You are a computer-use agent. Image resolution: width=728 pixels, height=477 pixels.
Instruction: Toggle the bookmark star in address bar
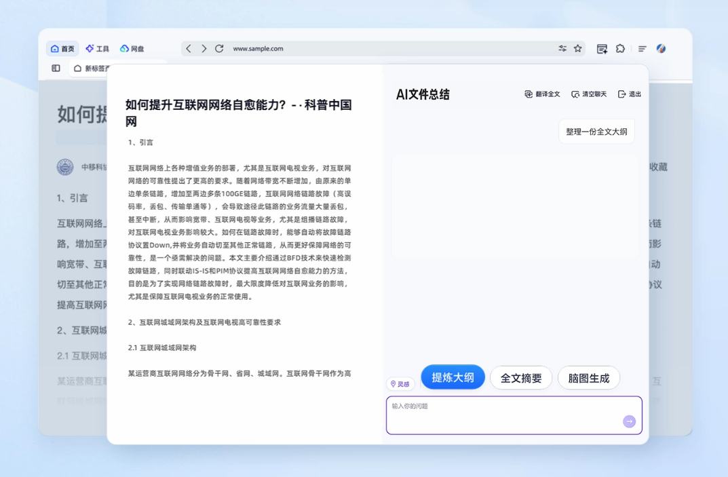point(577,48)
